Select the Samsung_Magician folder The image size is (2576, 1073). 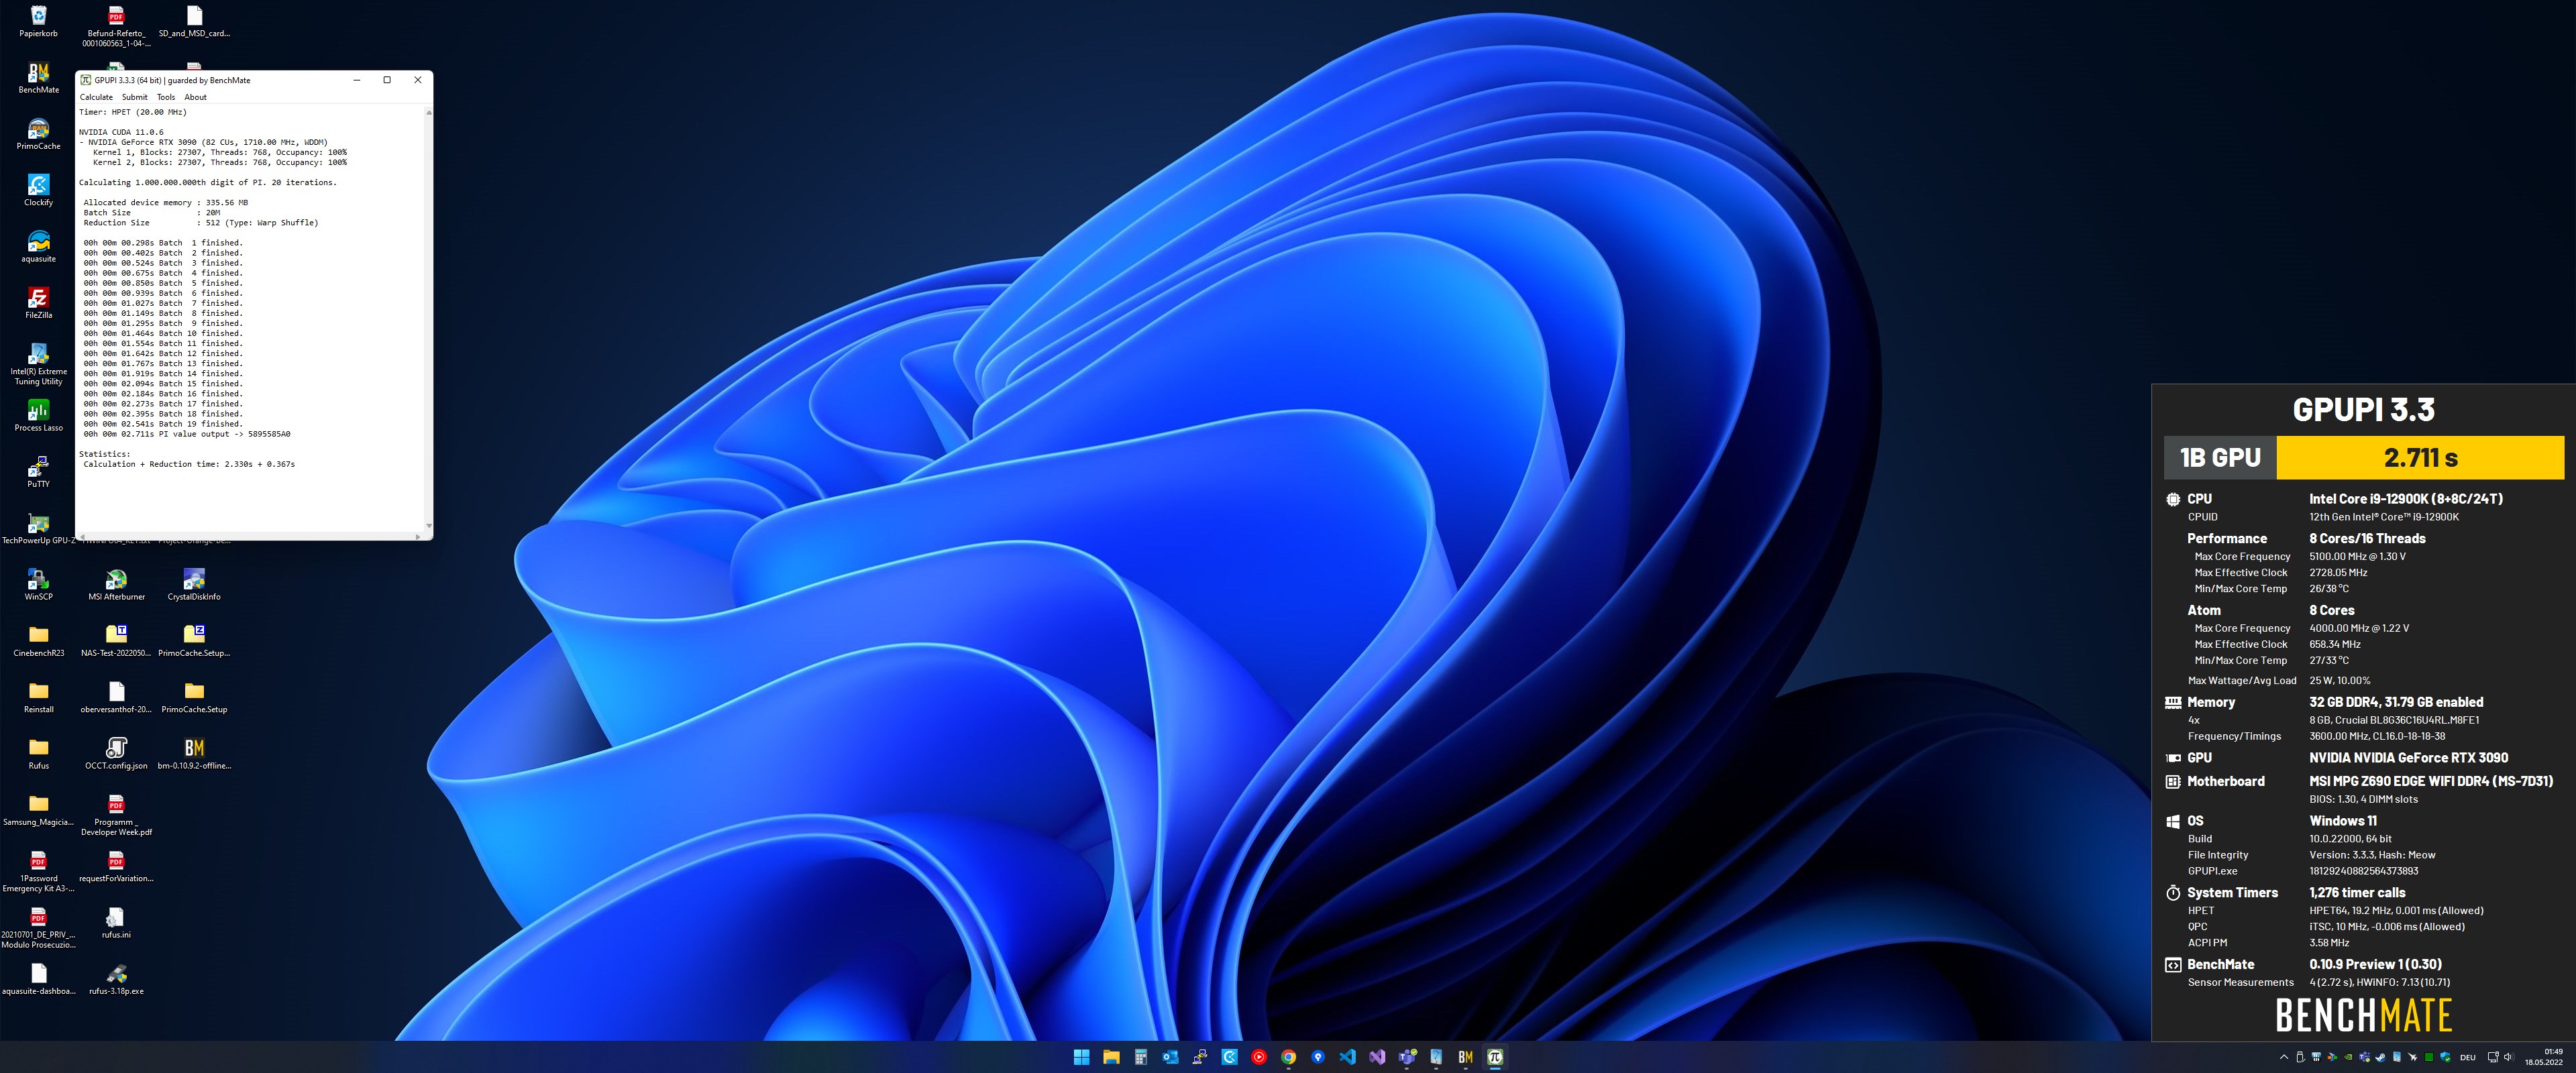pyautogui.click(x=38, y=810)
